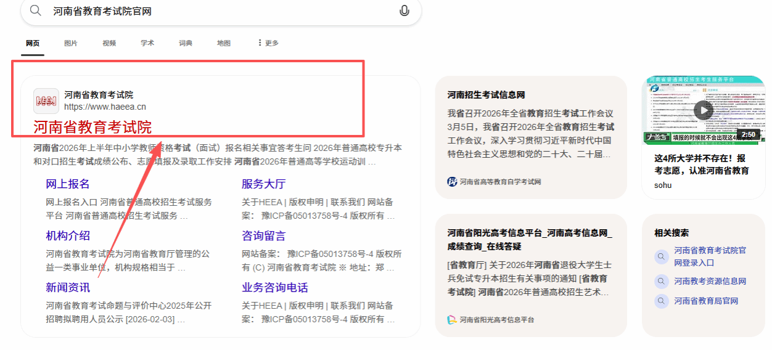Click search icon beside 河南教考资源信息网

pos(661,282)
